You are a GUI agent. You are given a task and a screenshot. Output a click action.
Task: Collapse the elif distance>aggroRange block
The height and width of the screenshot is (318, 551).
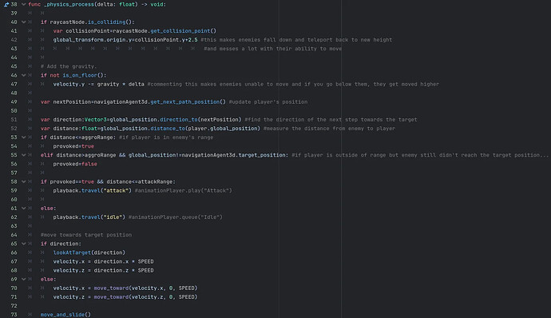click(23, 155)
